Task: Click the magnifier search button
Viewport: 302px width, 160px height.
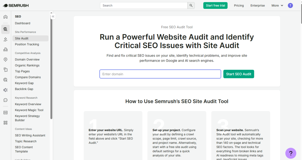Action: [191, 6]
